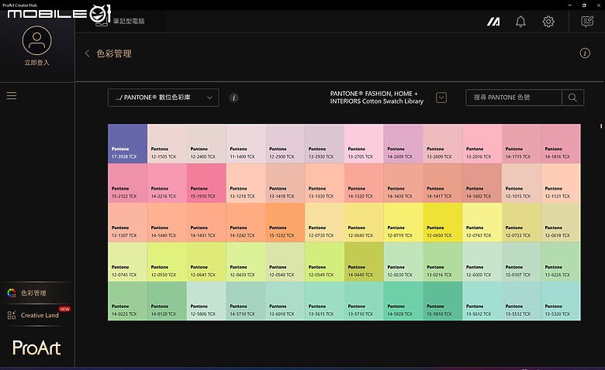Pick Pantone 14-2609 TCX swatch
Image resolution: width=605 pixels, height=370 pixels.
click(x=403, y=144)
